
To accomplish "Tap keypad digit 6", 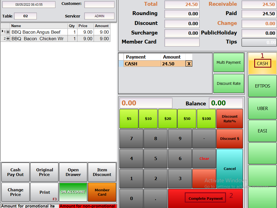I will point(180,158).
